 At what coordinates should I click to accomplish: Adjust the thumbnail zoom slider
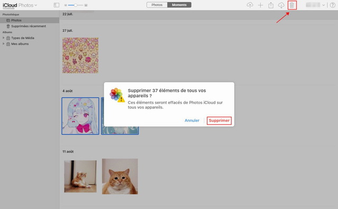76,5
